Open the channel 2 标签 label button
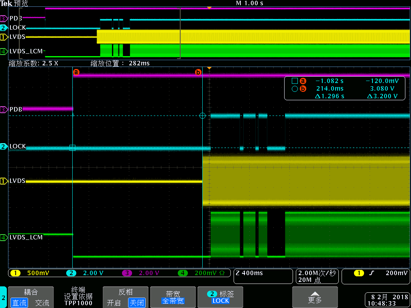Viewport: 411px width, 308px height. tap(220, 297)
